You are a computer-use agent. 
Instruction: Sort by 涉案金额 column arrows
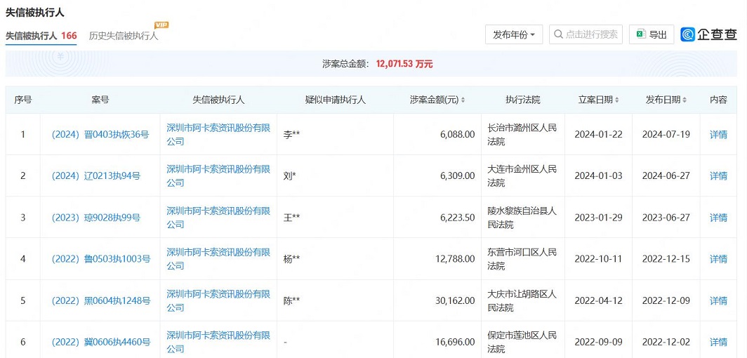(x=463, y=100)
